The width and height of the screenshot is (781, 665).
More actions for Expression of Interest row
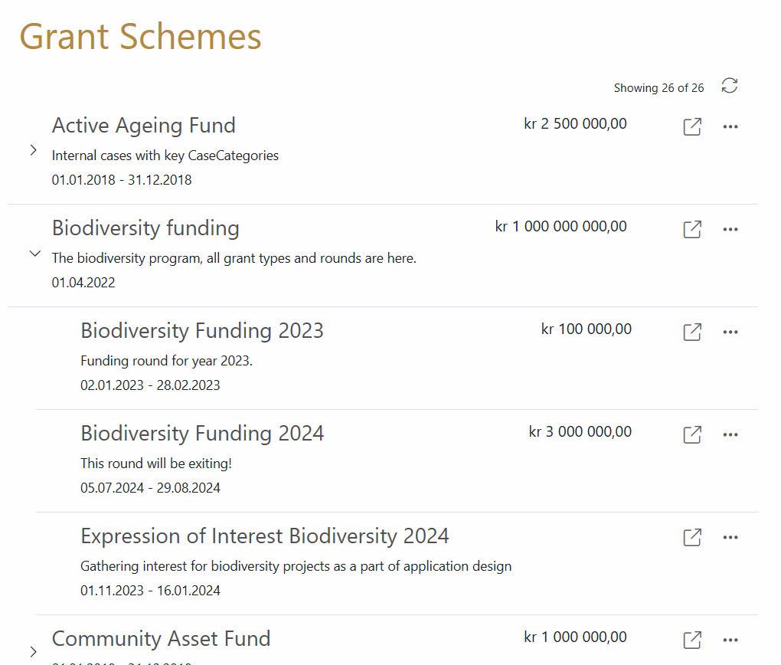(730, 537)
